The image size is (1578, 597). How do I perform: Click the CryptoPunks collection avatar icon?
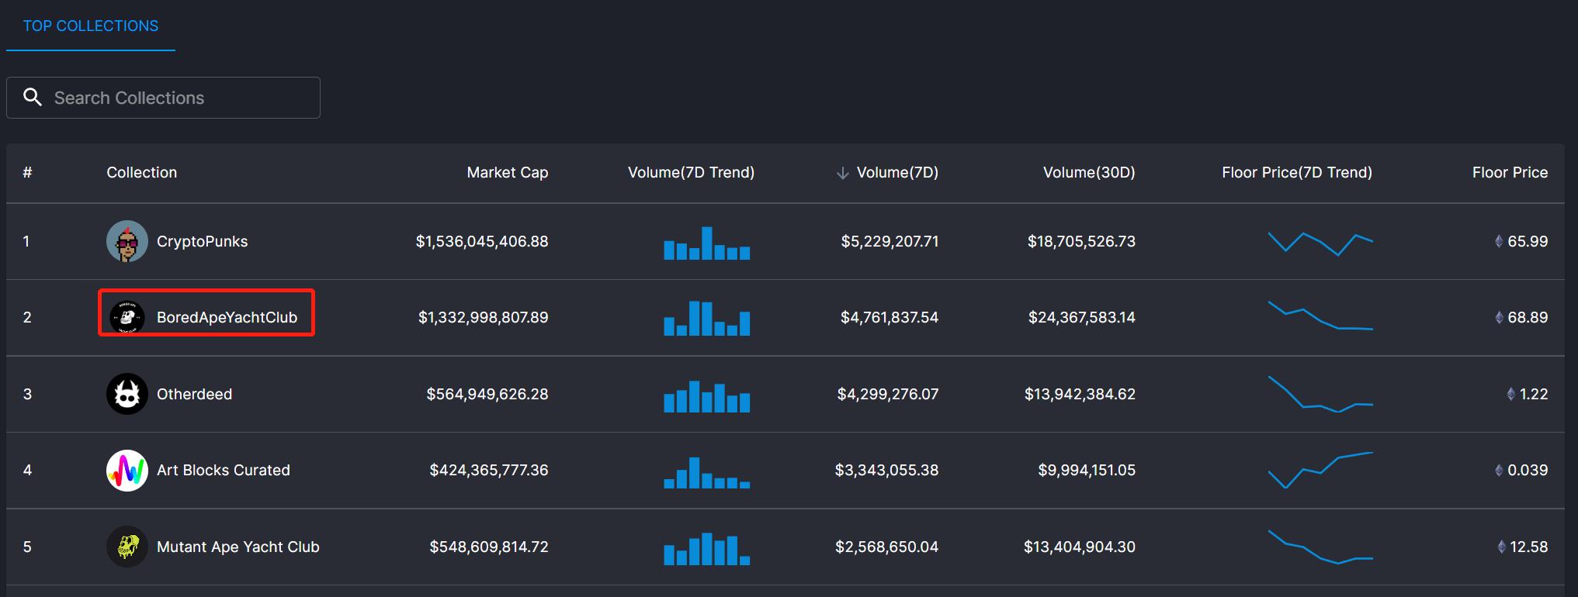(x=127, y=241)
